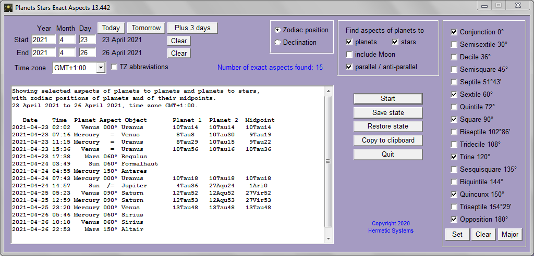Click Sun 060° Formalhaut result row

tap(85, 164)
